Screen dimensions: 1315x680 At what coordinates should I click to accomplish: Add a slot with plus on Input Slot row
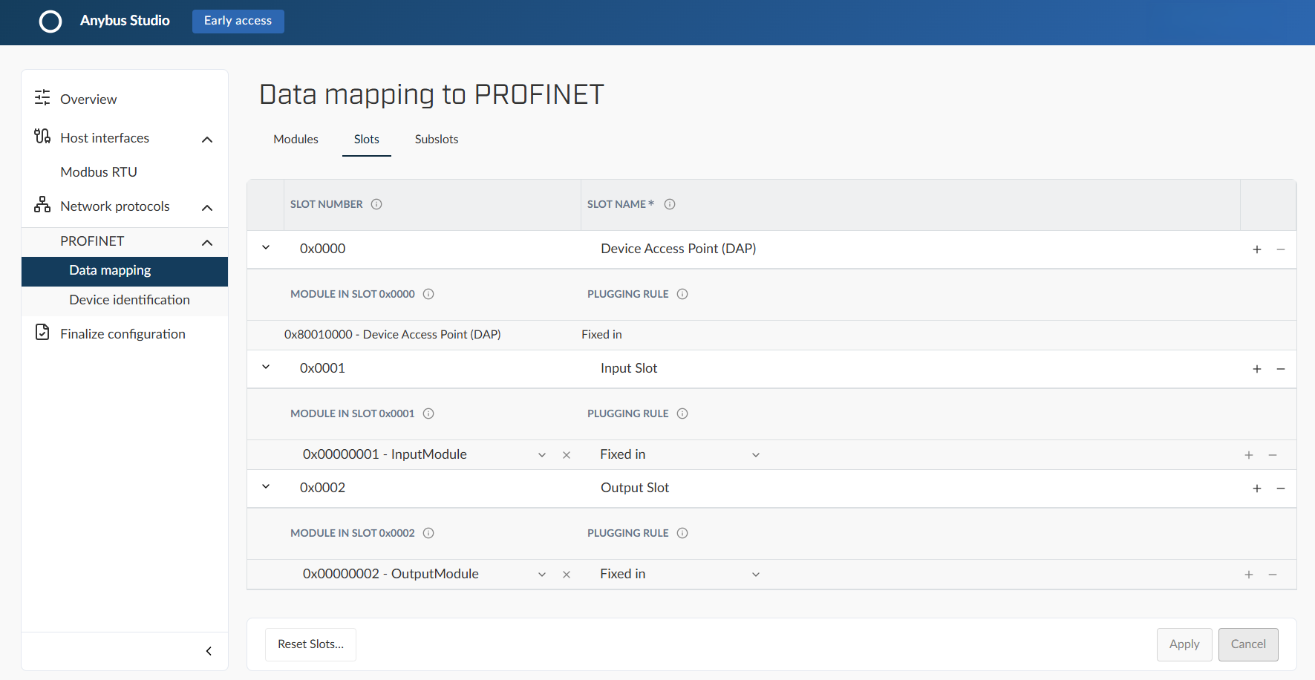pos(1257,369)
